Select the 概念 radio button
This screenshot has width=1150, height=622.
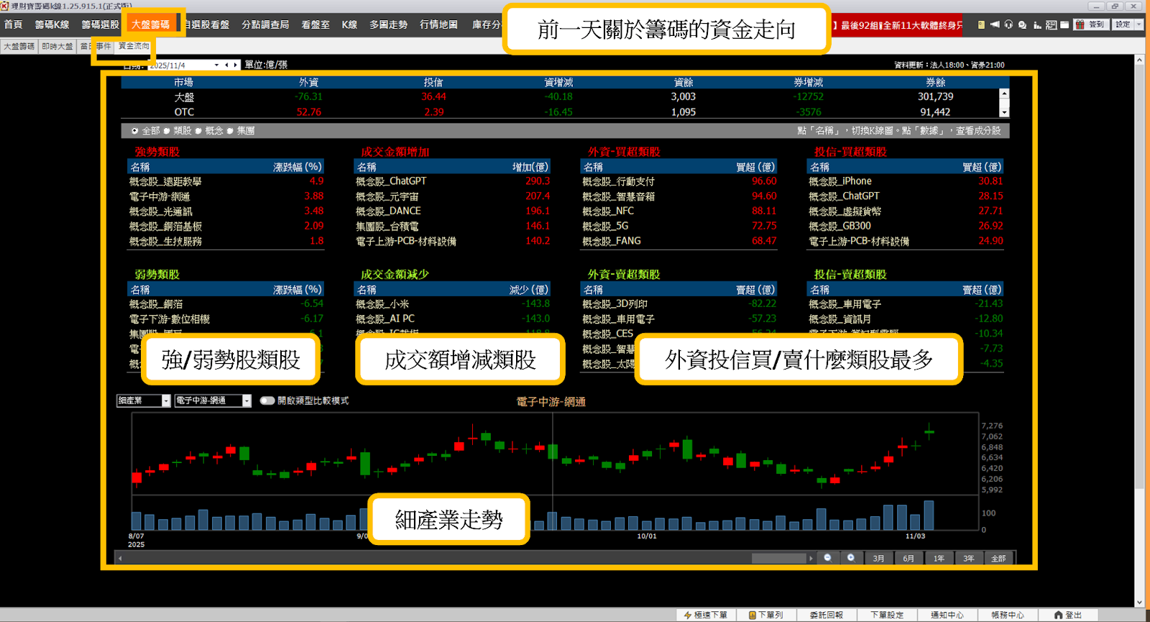pyautogui.click(x=198, y=131)
